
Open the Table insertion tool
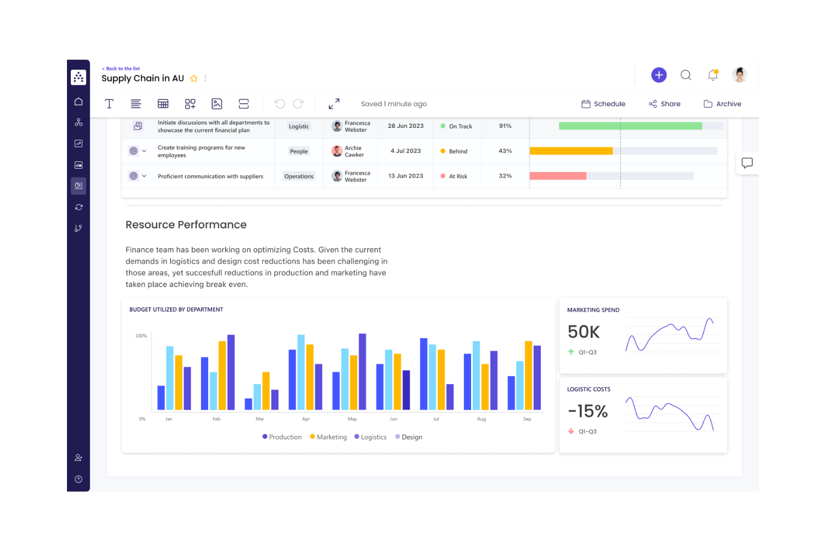(163, 103)
